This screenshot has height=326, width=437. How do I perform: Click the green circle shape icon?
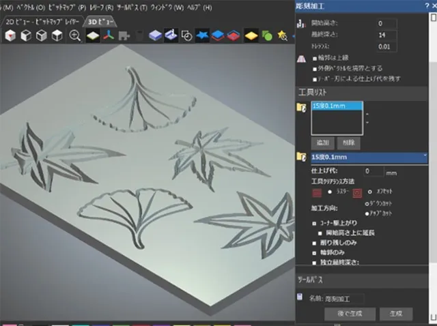click(266, 35)
